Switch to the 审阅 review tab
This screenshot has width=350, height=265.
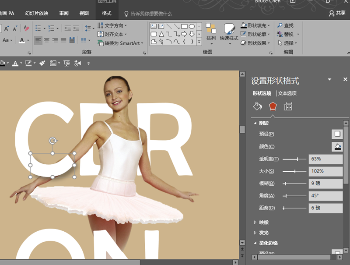(64, 14)
